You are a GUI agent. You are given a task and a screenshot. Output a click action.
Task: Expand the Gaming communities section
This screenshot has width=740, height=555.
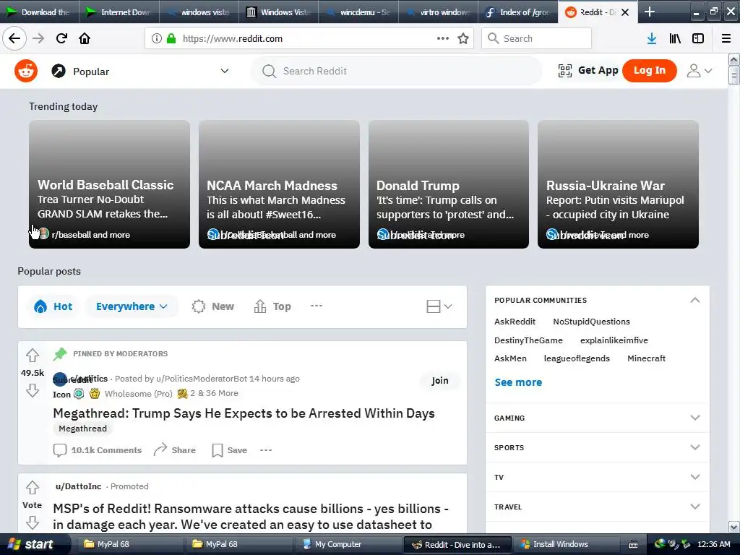click(x=694, y=418)
